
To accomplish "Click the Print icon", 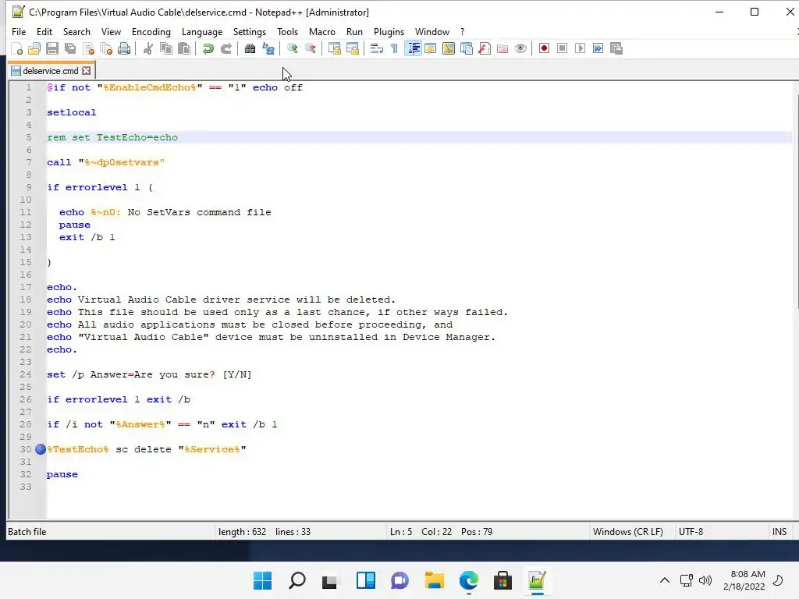I will coord(124,49).
